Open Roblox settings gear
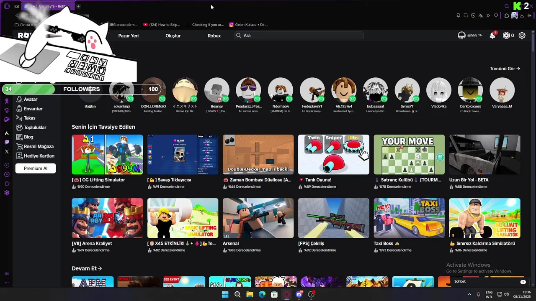The height and width of the screenshot is (301, 536). pos(522,36)
